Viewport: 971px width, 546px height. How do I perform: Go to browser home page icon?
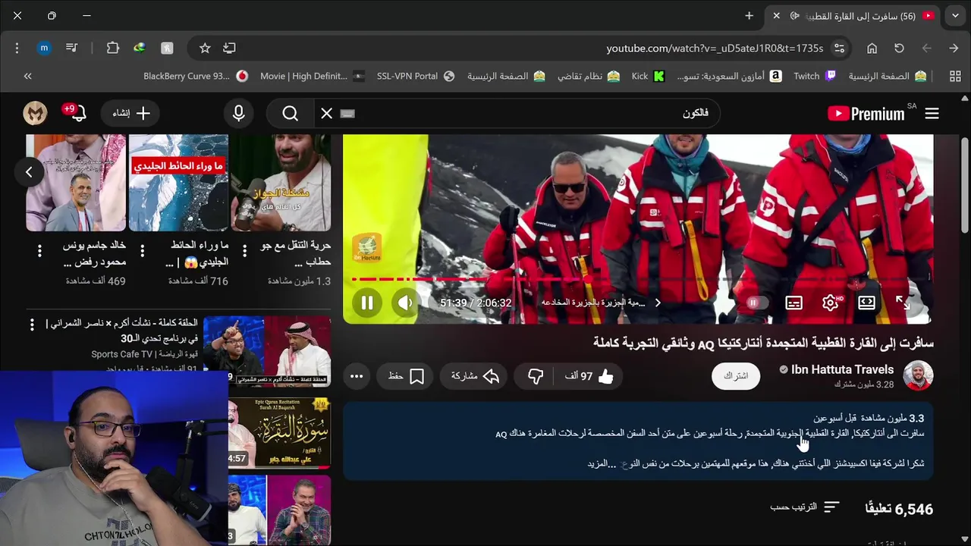click(x=872, y=48)
